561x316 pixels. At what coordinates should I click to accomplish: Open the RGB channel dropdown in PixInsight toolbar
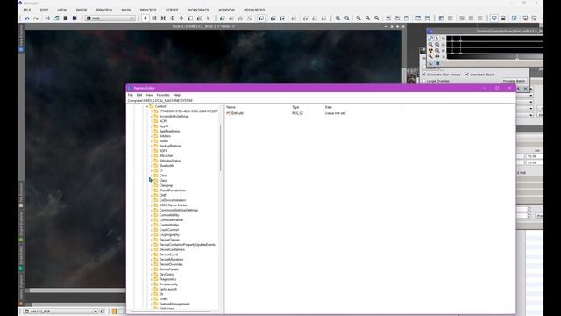(110, 18)
